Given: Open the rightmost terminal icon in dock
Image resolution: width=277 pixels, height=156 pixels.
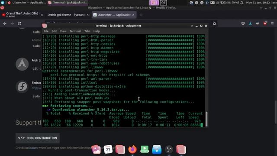Looking at the screenshot, I should tap(181, 149).
